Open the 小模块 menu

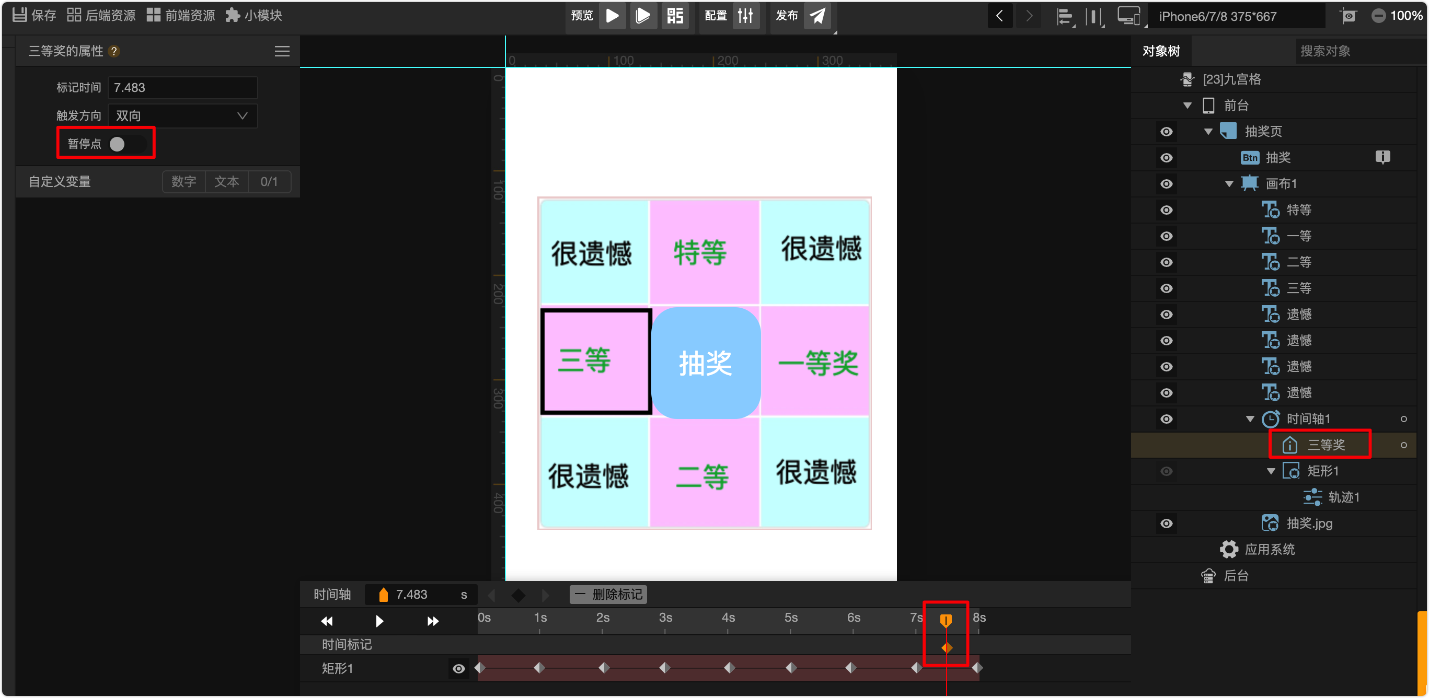(254, 16)
